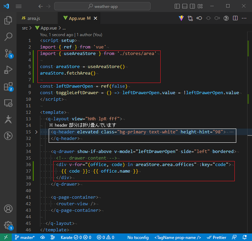Click the '1 author (You)' codelens
The width and height of the screenshot is (252, 241).
tap(89, 35)
